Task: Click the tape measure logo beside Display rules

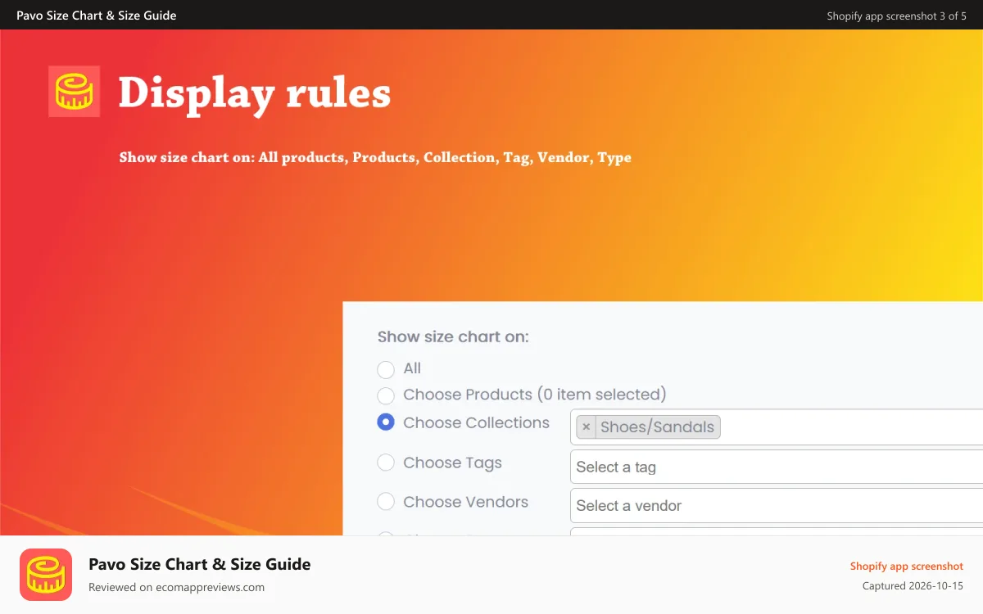Action: [74, 91]
